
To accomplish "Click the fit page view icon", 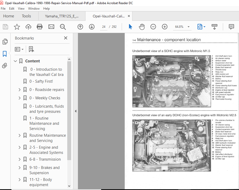I will coord(200,27).
